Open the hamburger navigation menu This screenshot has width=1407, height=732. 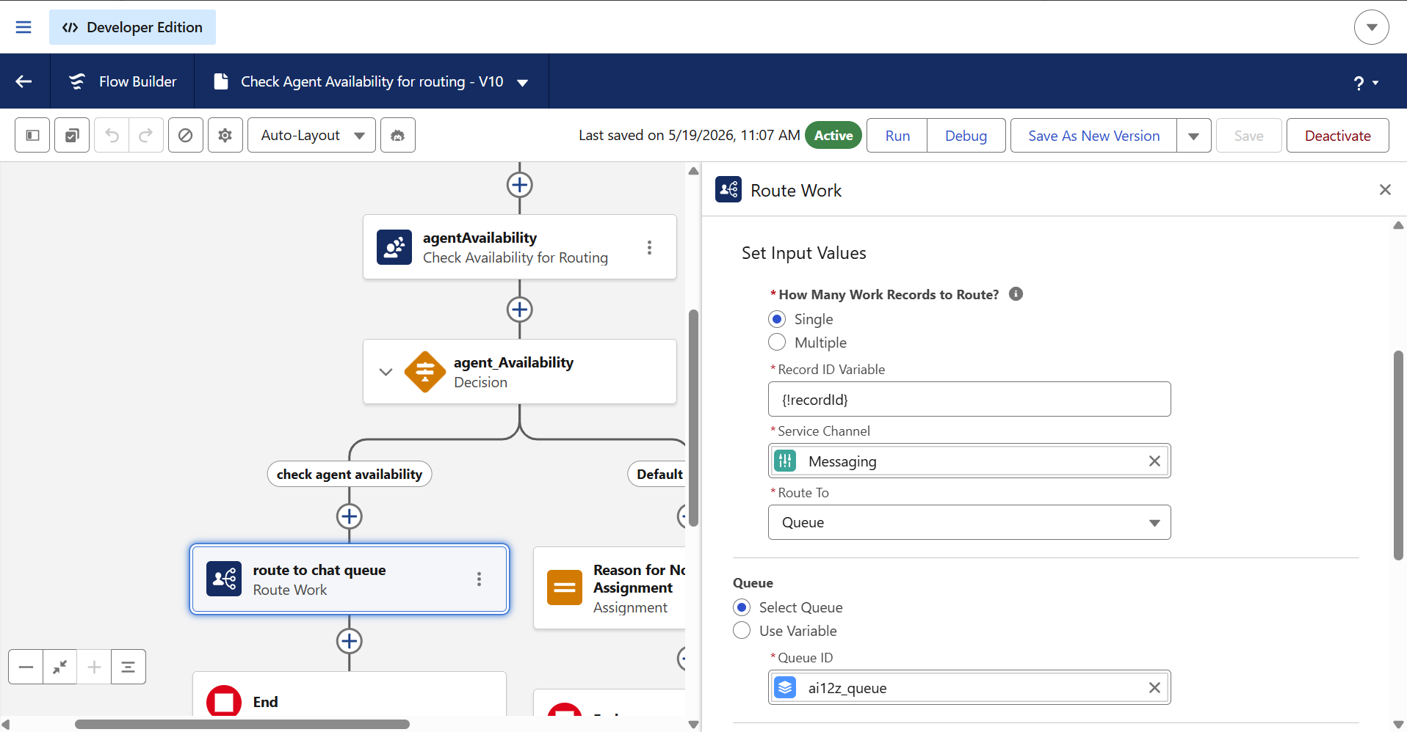tap(23, 27)
